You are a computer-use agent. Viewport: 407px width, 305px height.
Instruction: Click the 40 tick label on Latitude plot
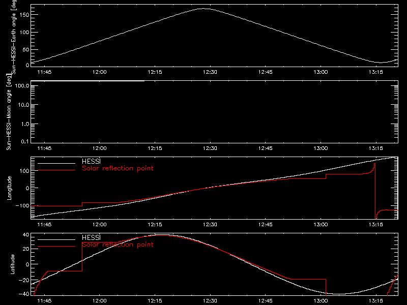coord(26,235)
